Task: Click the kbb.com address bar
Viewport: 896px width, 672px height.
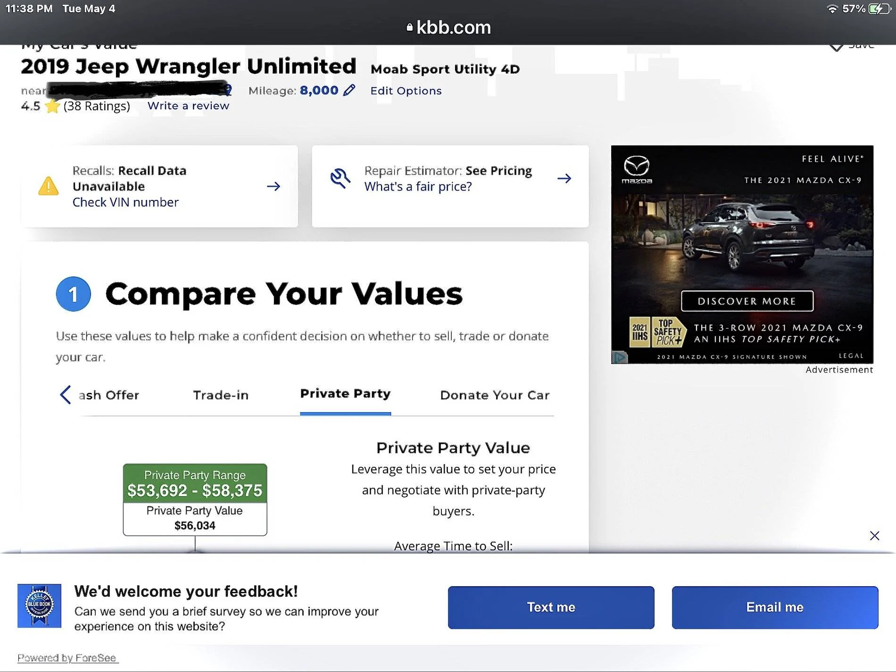Action: (448, 27)
